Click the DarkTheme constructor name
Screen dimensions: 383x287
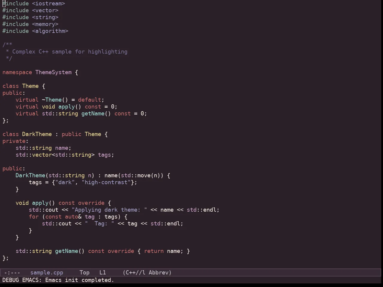(30, 175)
